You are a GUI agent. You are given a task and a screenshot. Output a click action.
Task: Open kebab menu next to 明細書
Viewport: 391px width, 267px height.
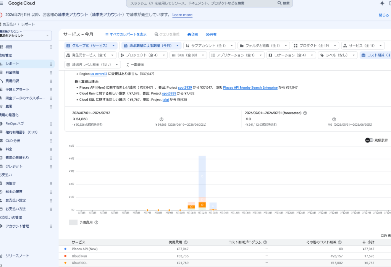coord(51,184)
